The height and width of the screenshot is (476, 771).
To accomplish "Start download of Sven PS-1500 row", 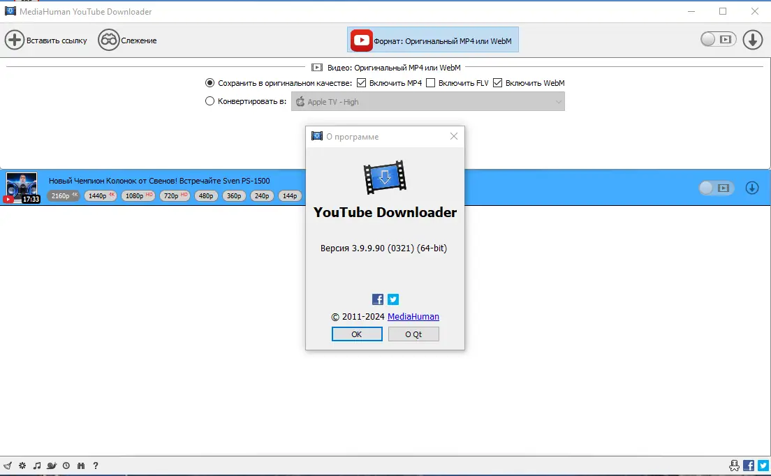I will pos(752,188).
